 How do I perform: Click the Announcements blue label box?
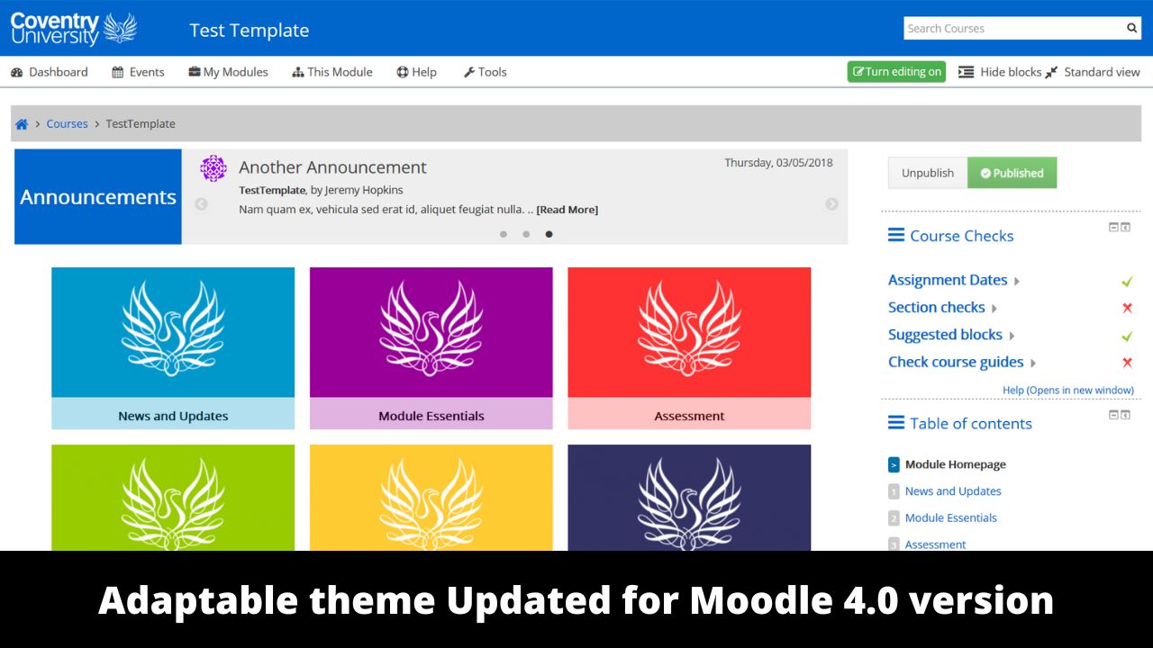(x=98, y=197)
